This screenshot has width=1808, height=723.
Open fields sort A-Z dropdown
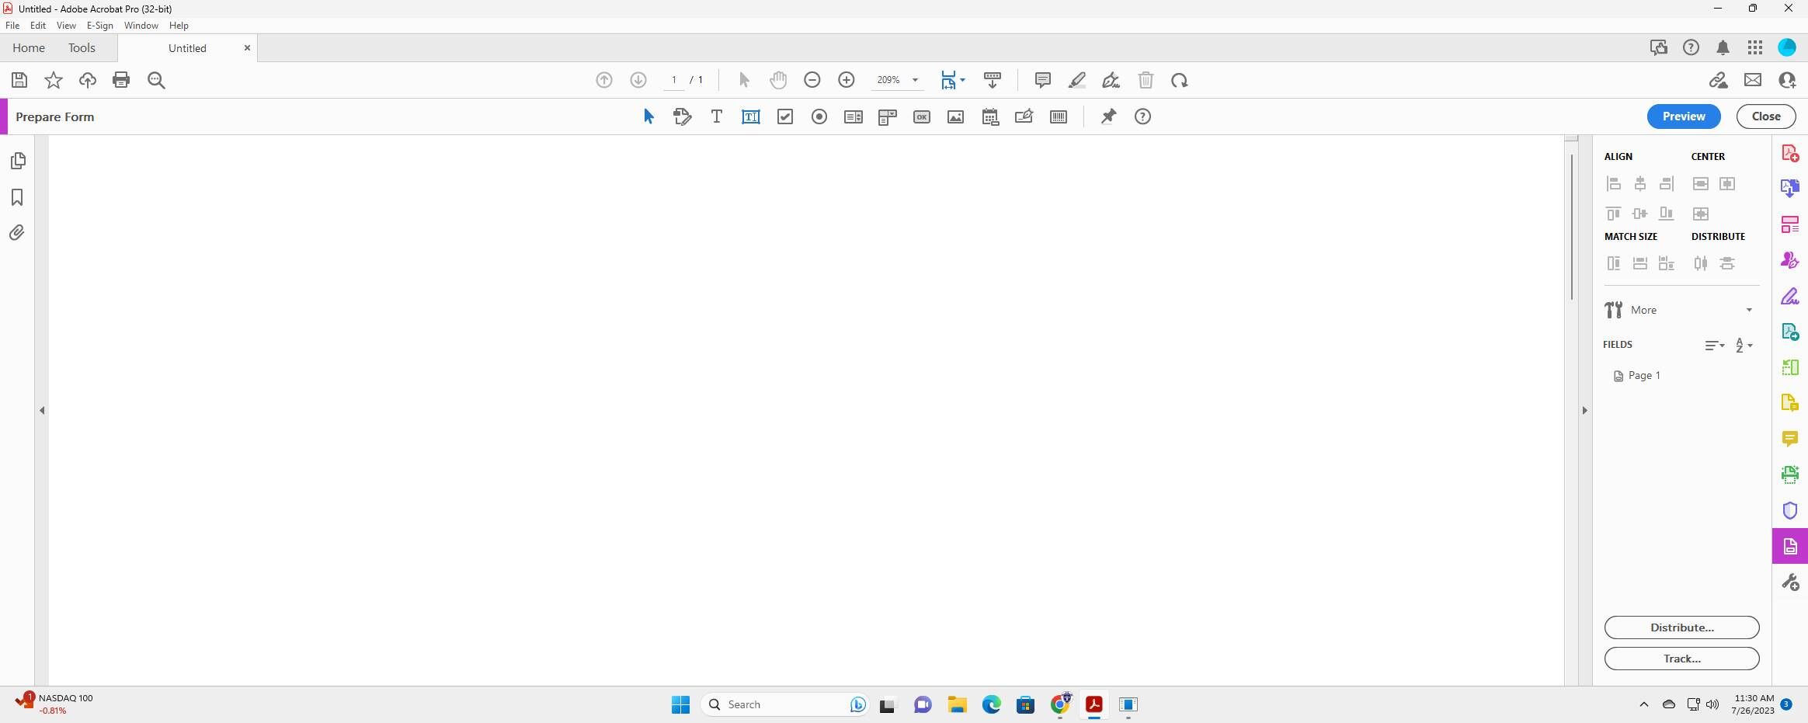click(x=1744, y=346)
